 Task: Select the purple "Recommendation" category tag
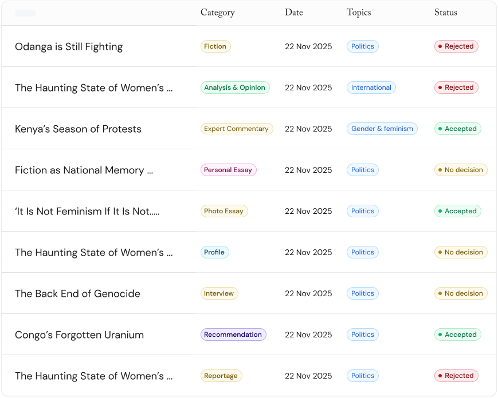233,335
